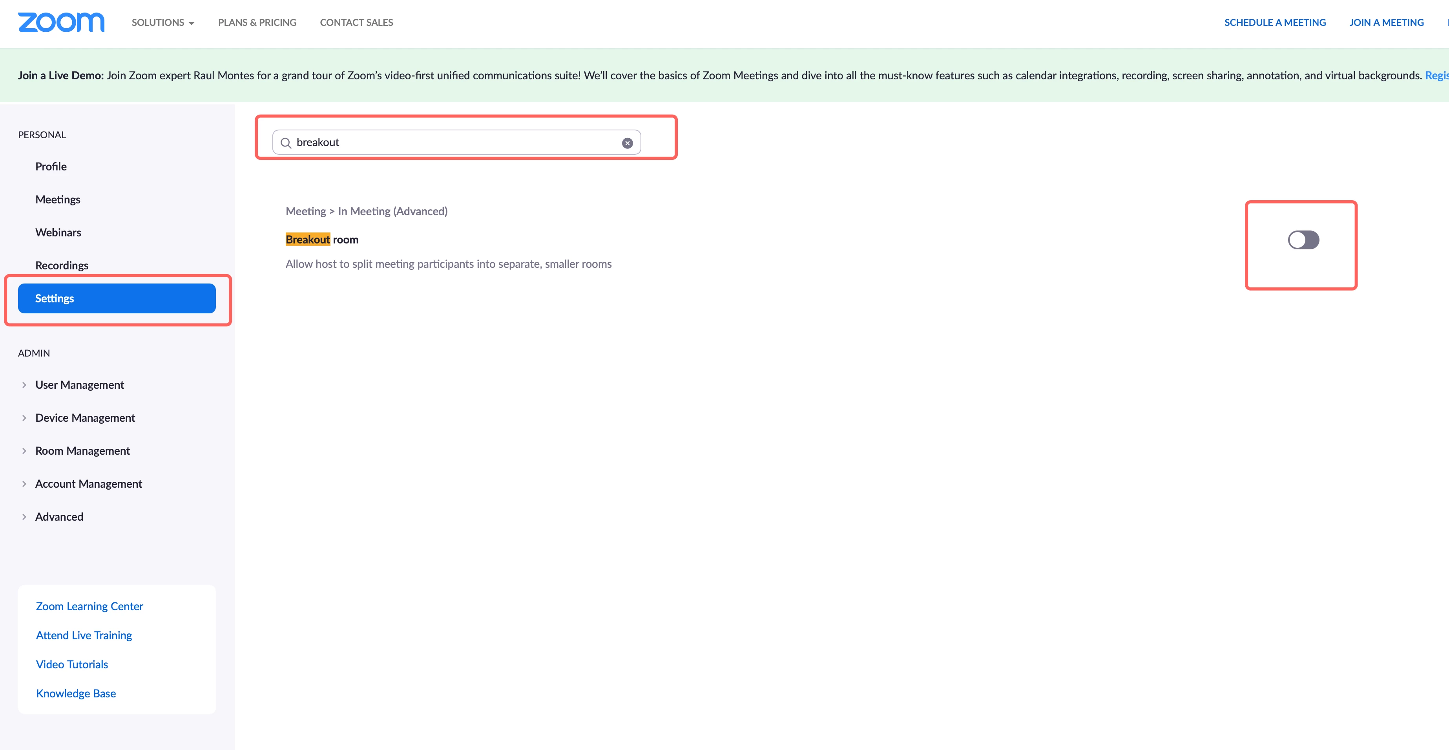Click in the settings search field
The height and width of the screenshot is (750, 1449).
click(x=450, y=143)
